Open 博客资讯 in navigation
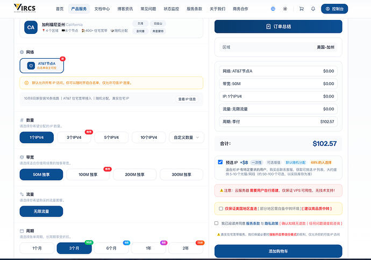 tap(125, 9)
